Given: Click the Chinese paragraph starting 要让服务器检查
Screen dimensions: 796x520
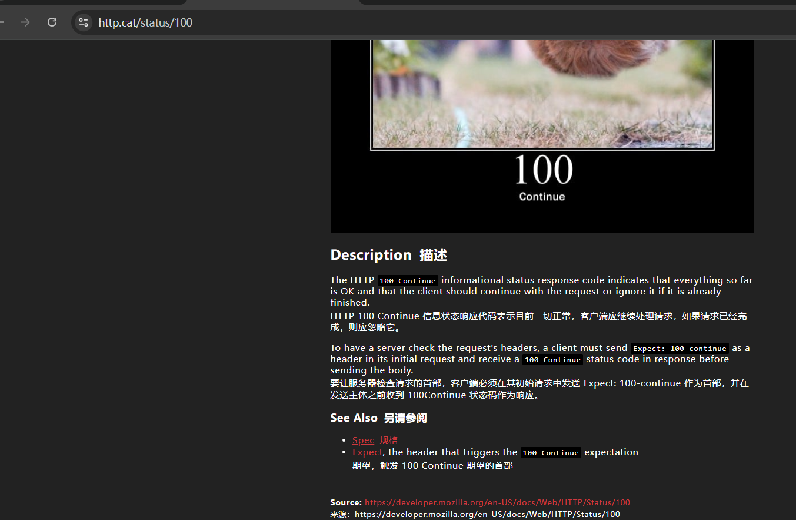Looking at the screenshot, I should click(539, 389).
